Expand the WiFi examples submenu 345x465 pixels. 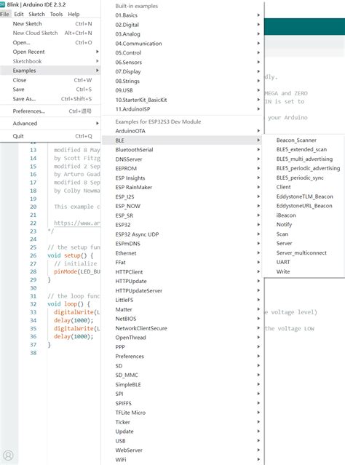pyautogui.click(x=182, y=459)
